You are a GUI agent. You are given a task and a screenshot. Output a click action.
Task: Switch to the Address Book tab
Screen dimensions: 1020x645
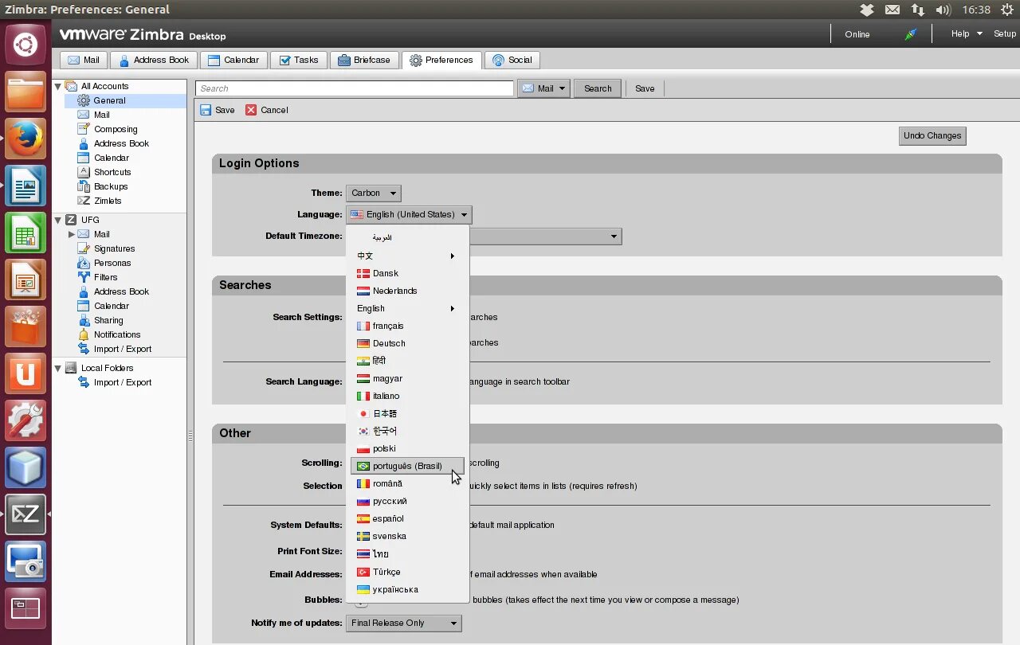click(x=154, y=60)
